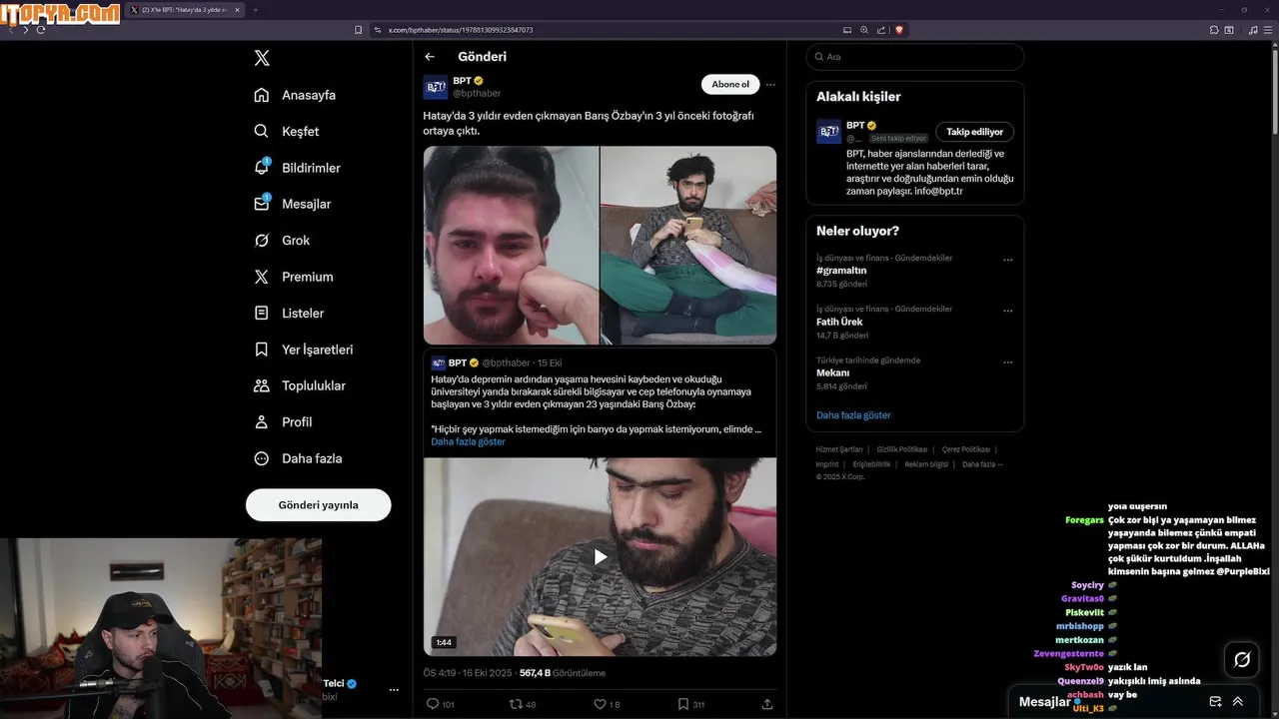Open Listeler lists page
1279x719 pixels.
pyautogui.click(x=289, y=313)
